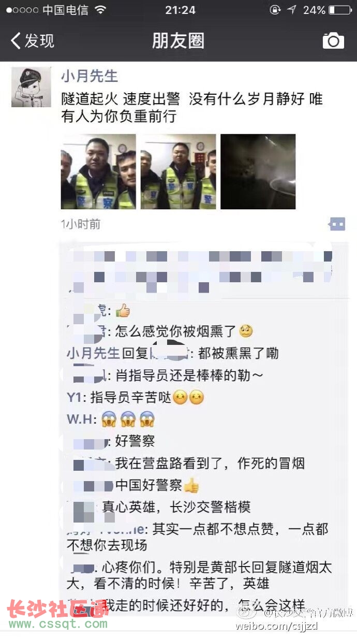Tap the location arrow status icon
This screenshot has height=637, width=357.
click(292, 10)
